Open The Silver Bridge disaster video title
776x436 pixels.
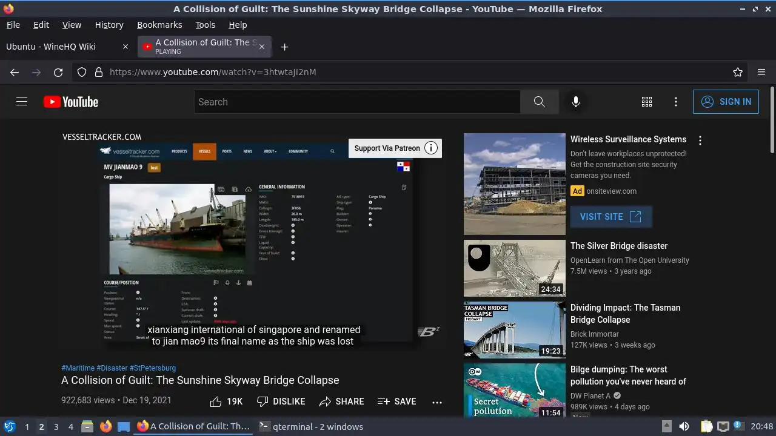pos(619,246)
